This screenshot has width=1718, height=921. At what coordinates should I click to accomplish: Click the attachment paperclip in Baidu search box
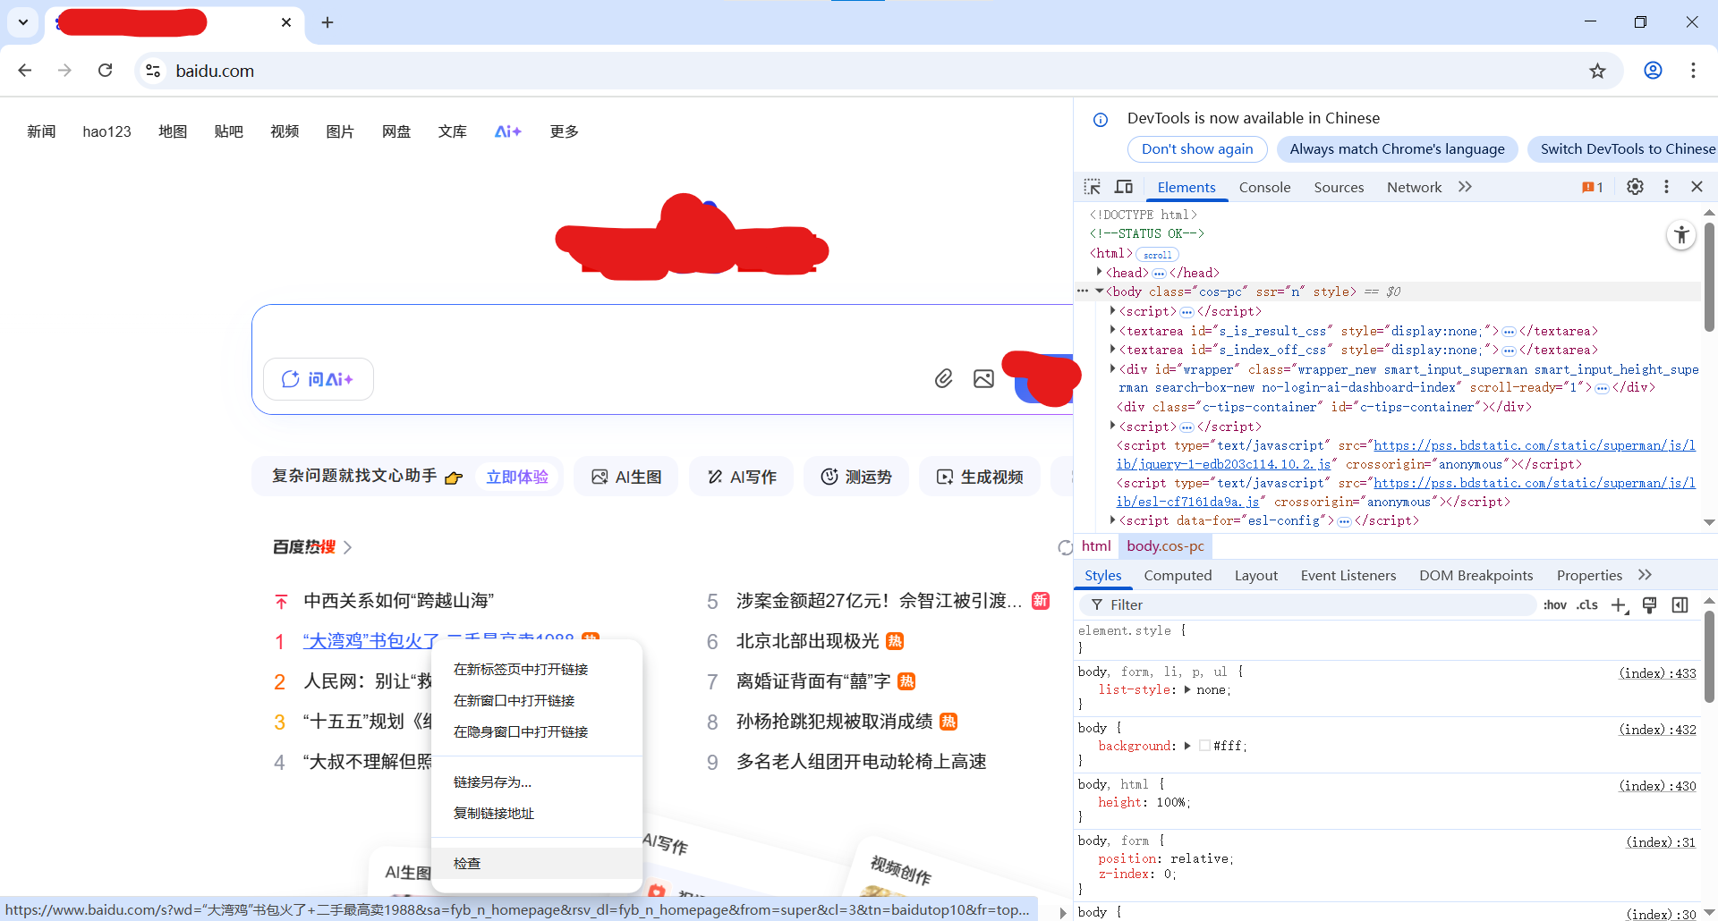(x=943, y=378)
